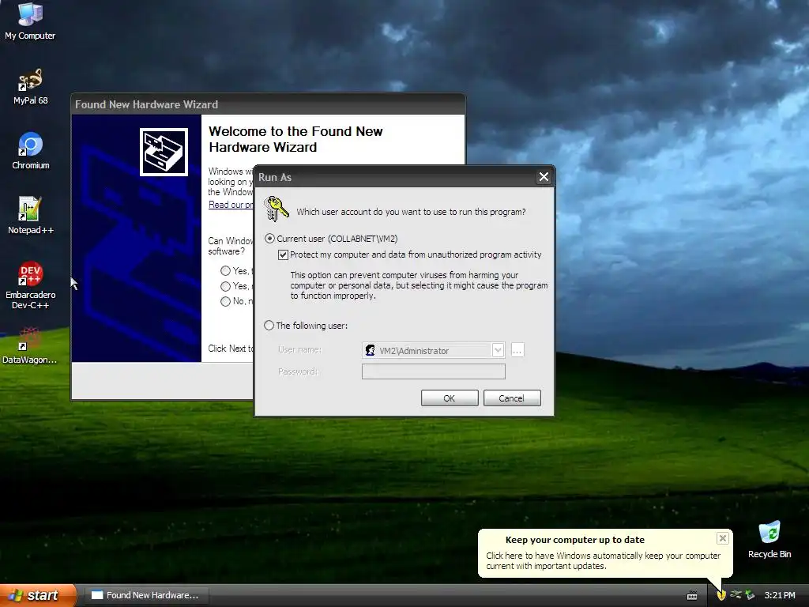Confirm Run As with OK

(450, 398)
